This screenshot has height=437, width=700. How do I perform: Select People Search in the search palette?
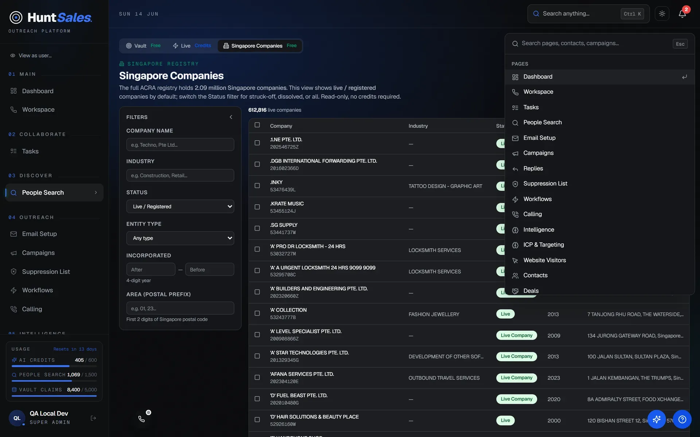(x=600, y=122)
